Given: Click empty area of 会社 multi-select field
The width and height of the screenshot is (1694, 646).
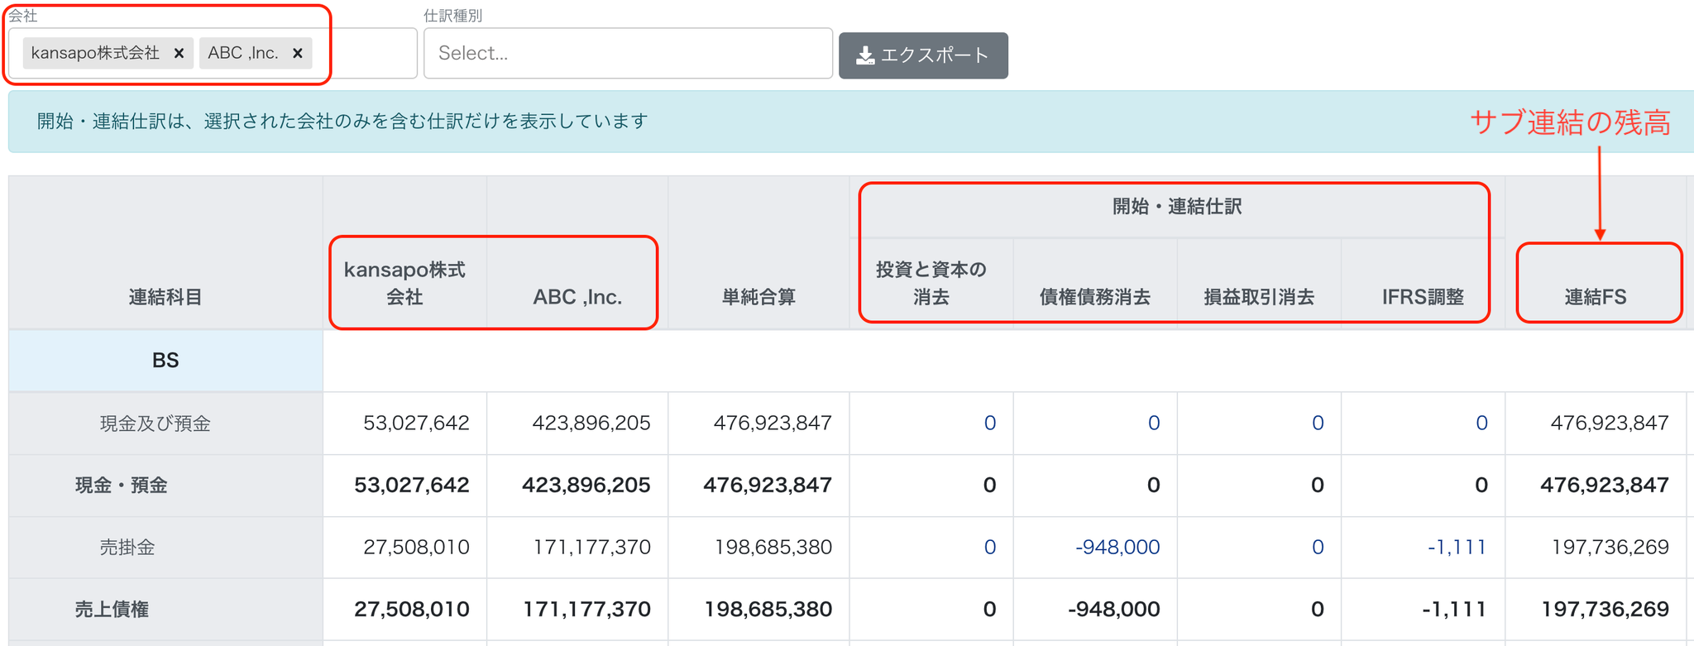Looking at the screenshot, I should 368,54.
